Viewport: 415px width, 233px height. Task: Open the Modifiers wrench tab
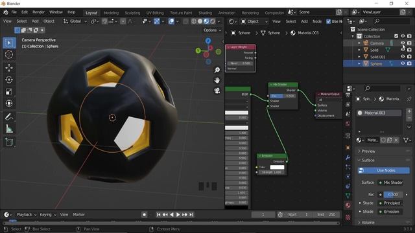coord(348,157)
